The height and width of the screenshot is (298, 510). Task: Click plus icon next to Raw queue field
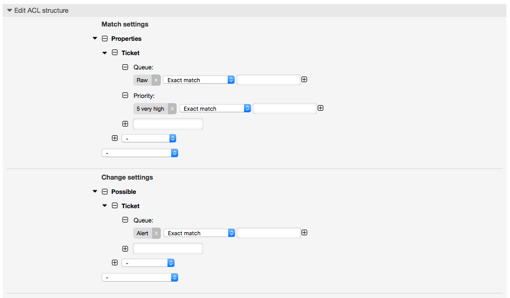click(x=304, y=80)
